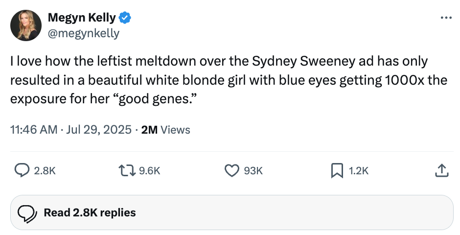Screen dimensions: 460x235
Task: Click the tweet text about Sydney Sweeney ad
Action: coord(220,79)
